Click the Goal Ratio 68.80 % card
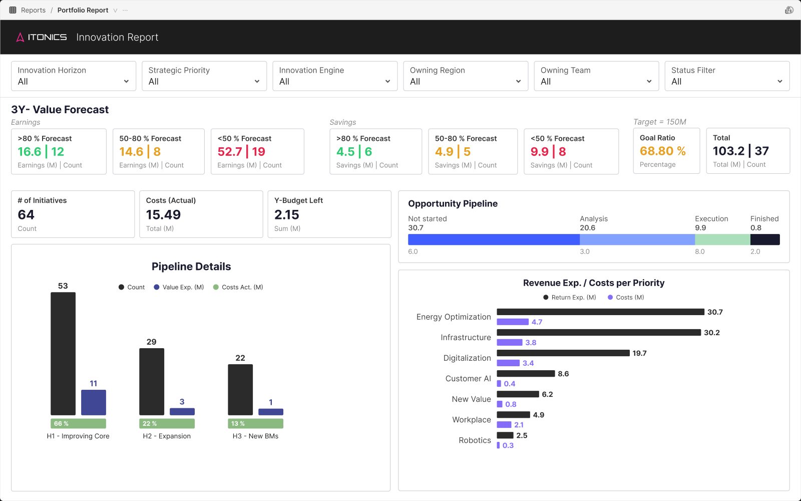Image resolution: width=801 pixels, height=501 pixels. 666,151
